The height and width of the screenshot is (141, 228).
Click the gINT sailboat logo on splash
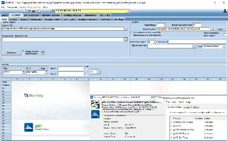click(28, 127)
